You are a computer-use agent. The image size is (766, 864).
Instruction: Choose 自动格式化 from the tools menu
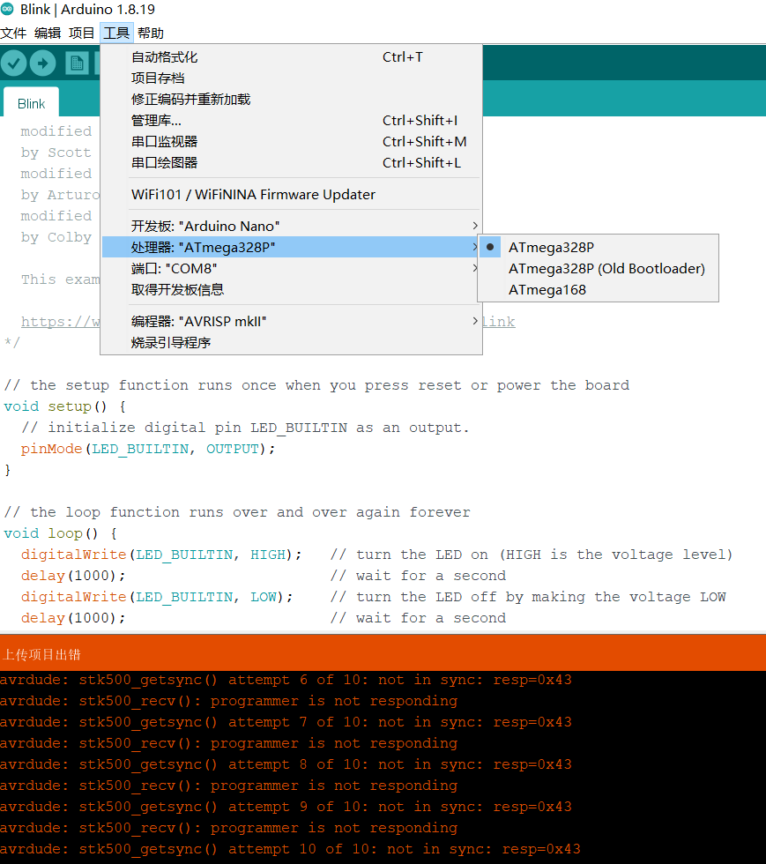point(291,57)
